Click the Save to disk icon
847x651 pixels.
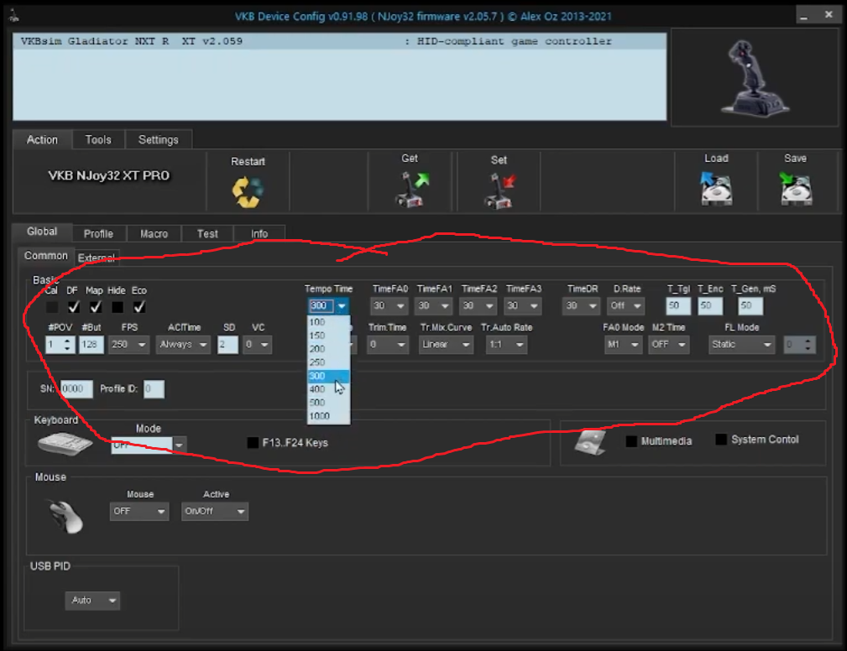[795, 189]
